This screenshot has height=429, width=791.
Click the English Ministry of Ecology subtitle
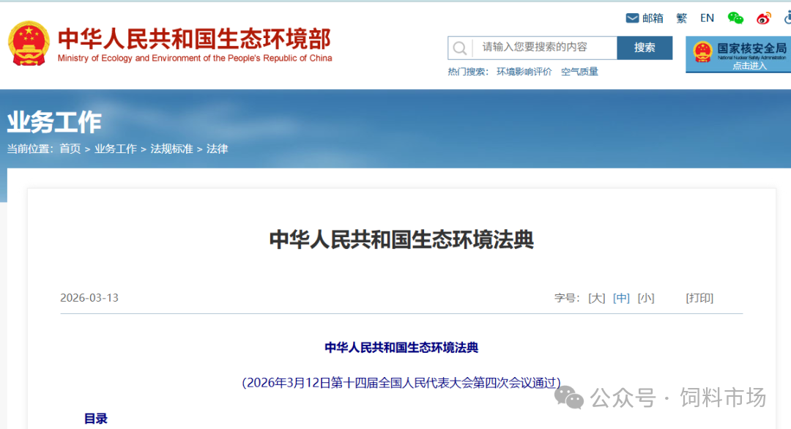(195, 58)
